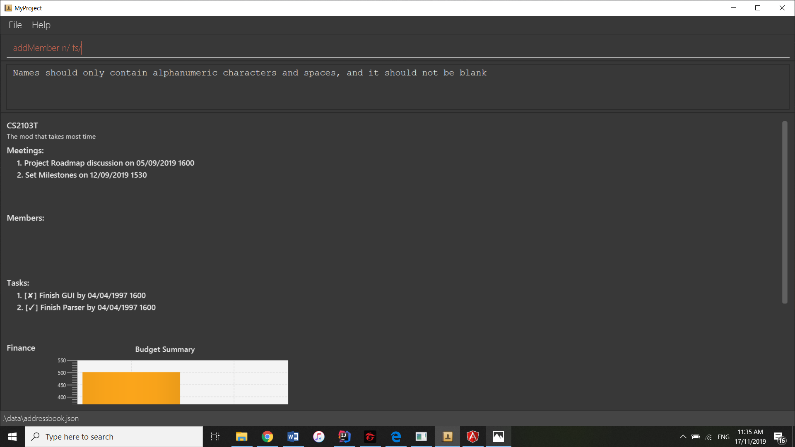Open the iTunes taskbar icon
The height and width of the screenshot is (447, 795).
pos(319,437)
